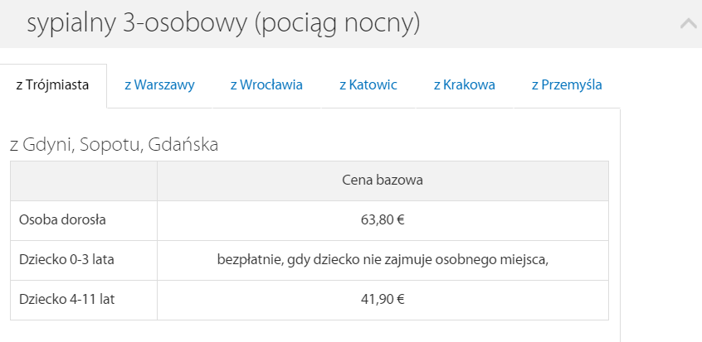
Task: View the "z Przemyśla" tab
Action: pos(567,84)
